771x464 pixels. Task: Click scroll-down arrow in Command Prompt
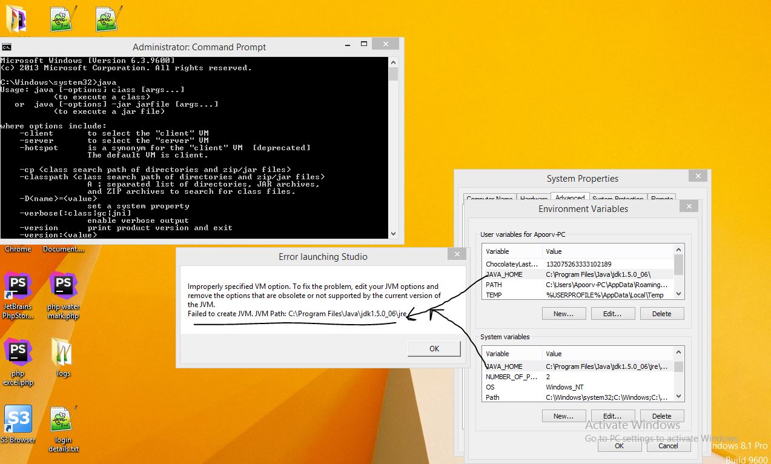393,233
